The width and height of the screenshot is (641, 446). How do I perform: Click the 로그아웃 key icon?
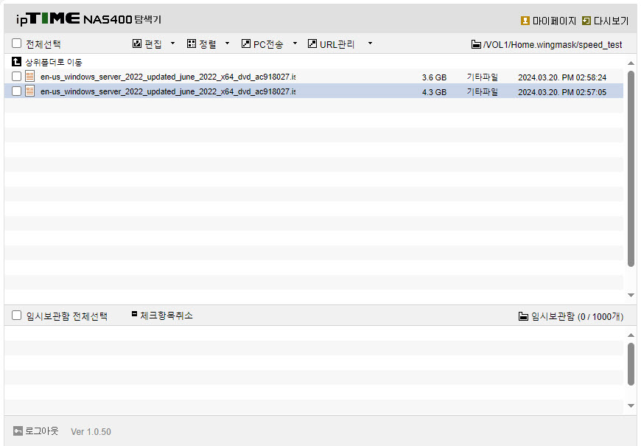(18, 431)
